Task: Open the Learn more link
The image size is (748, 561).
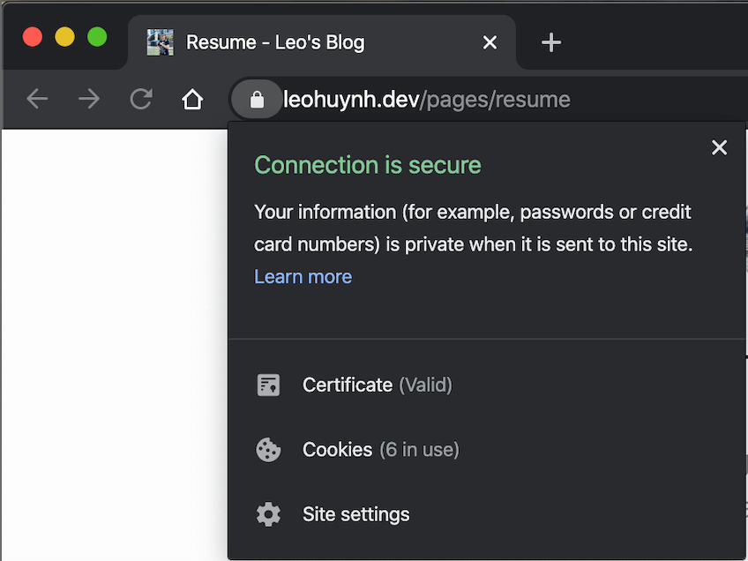Action: [x=303, y=277]
